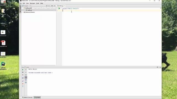The height and width of the screenshot is (99, 177).
Task: Open Project panel settings gear
Action: [x=52, y=6]
